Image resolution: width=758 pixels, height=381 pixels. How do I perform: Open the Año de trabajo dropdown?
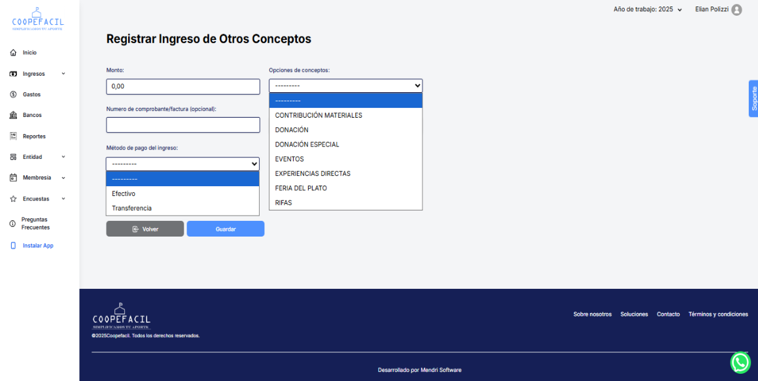(647, 10)
